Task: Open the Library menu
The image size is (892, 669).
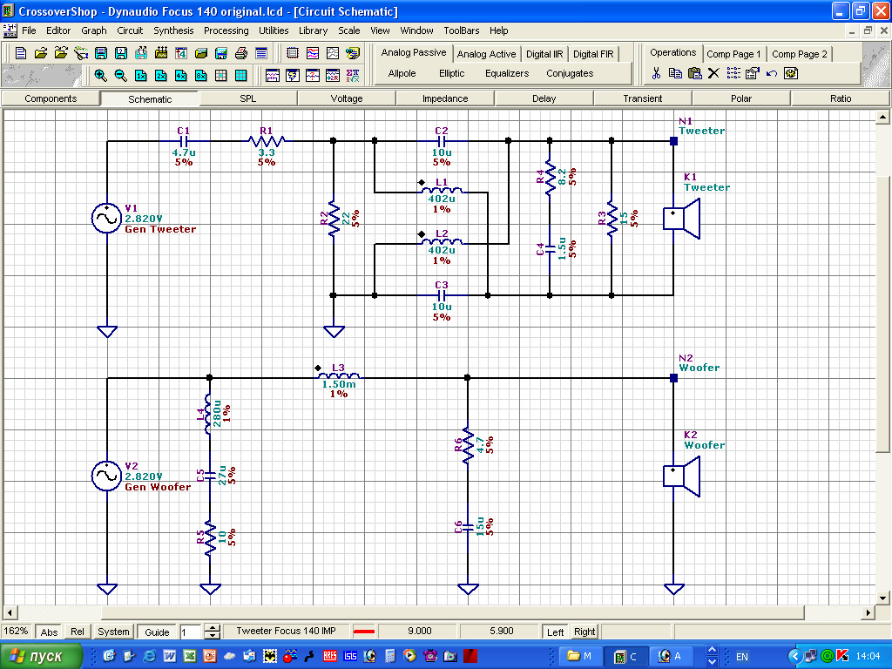Action: pos(314,30)
